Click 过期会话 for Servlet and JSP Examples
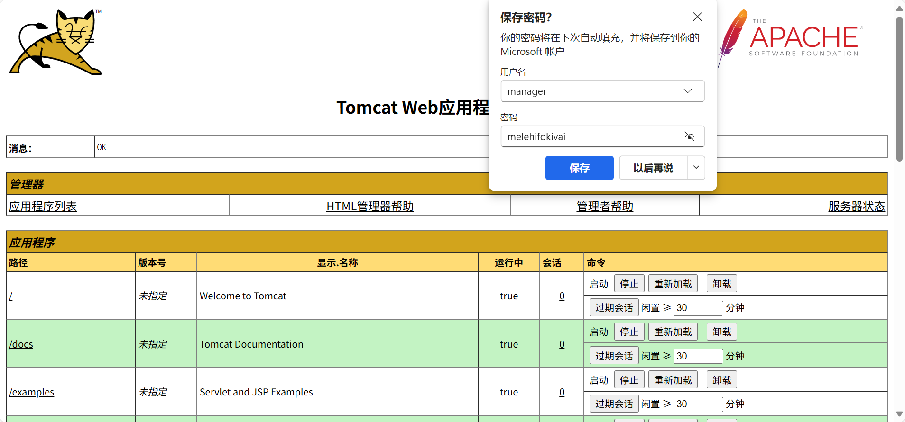This screenshot has width=905, height=422. pos(614,404)
